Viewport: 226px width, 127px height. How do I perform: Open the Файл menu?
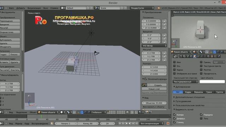11,8
